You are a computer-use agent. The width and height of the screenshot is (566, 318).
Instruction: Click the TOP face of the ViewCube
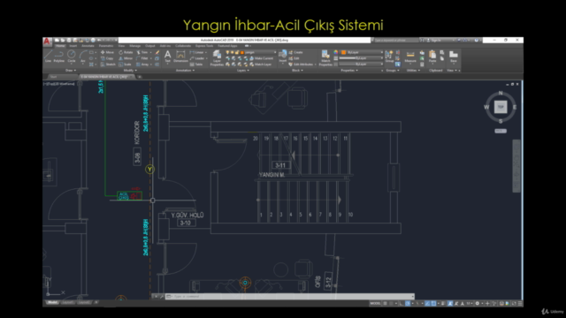[501, 107]
